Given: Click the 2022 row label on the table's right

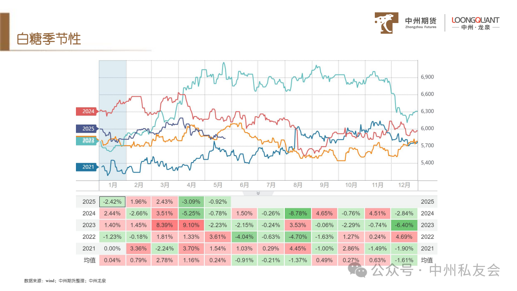Looking at the screenshot, I should (x=427, y=237).
